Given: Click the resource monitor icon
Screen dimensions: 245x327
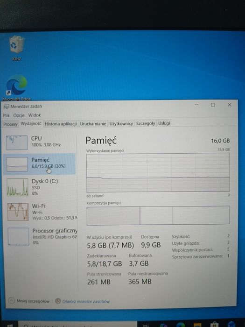Looking at the screenshot, I should [58, 301].
